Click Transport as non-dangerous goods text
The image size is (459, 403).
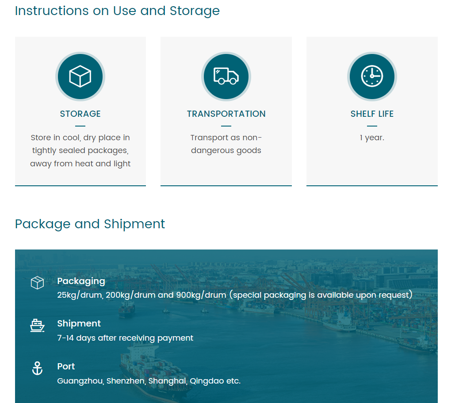[x=226, y=144]
